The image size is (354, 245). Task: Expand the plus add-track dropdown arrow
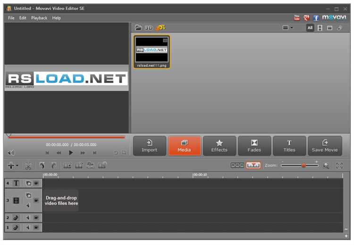(17, 166)
